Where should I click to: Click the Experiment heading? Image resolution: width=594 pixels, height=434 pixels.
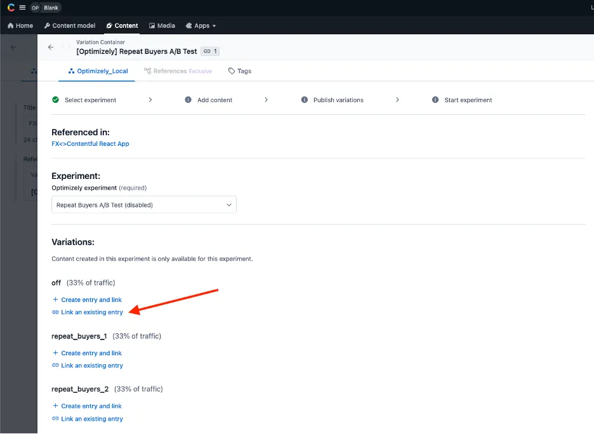point(76,176)
